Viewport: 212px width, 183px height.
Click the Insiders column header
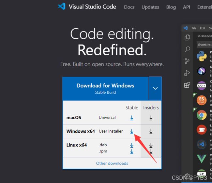(x=151, y=108)
